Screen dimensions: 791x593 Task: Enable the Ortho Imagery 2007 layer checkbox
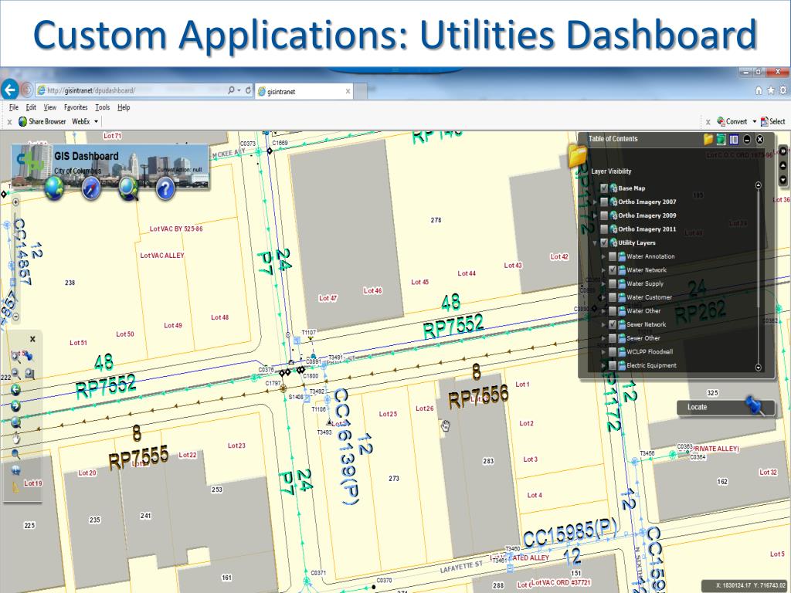pyautogui.click(x=604, y=202)
